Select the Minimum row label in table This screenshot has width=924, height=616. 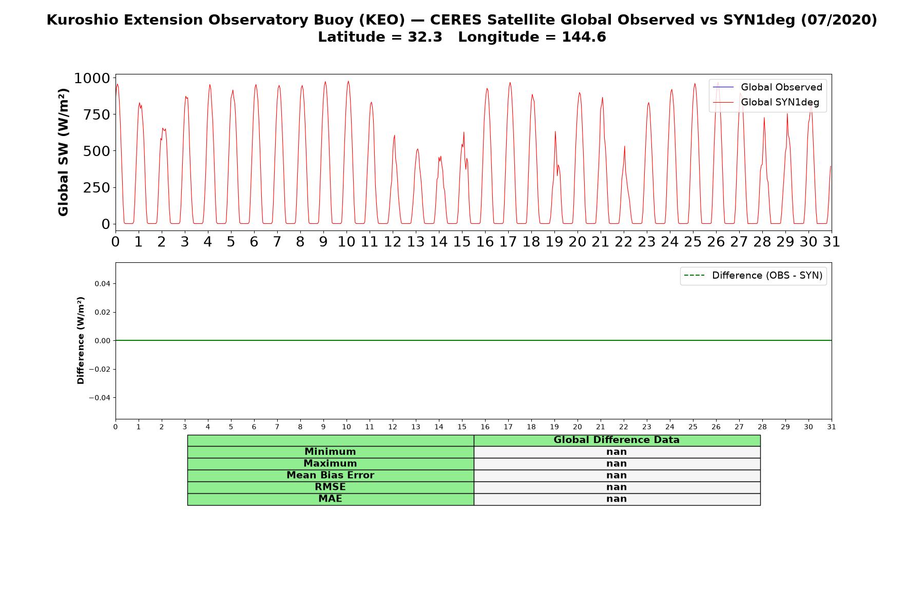pos(331,452)
